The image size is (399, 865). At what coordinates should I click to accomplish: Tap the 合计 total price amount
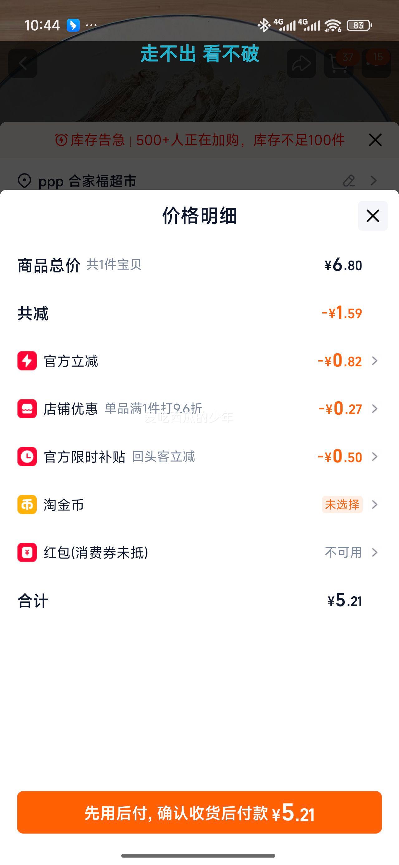(x=345, y=600)
